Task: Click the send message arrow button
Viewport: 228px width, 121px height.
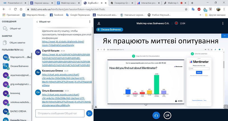Action: tap(89, 113)
